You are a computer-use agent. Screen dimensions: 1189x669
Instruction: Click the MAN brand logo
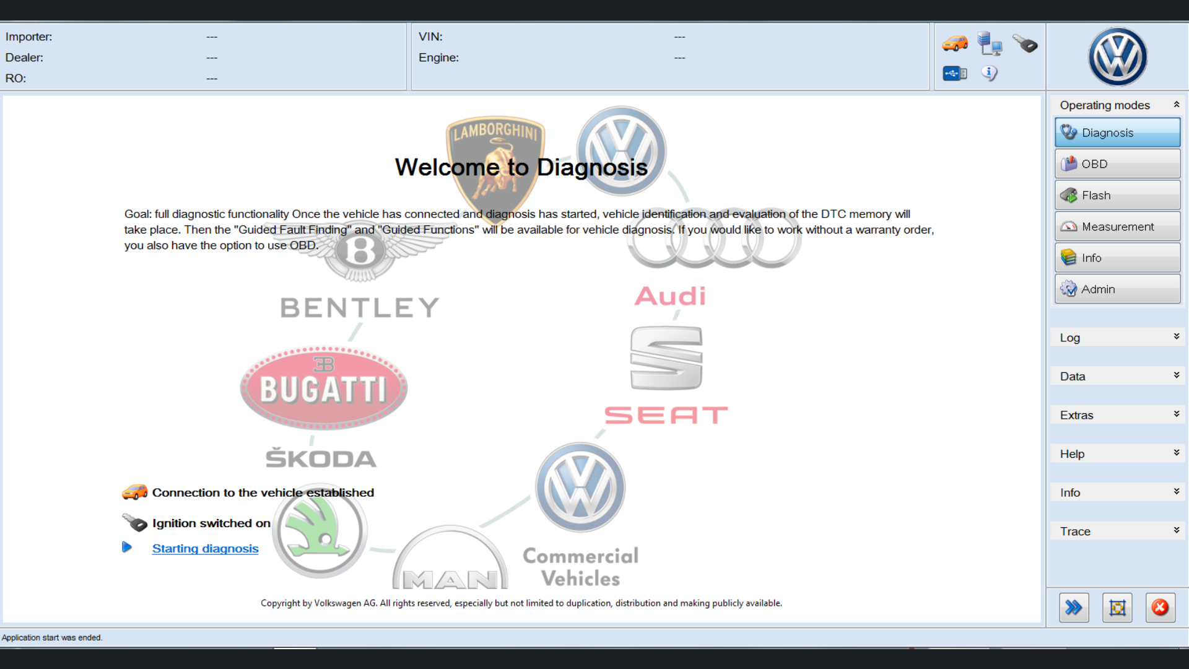click(451, 557)
